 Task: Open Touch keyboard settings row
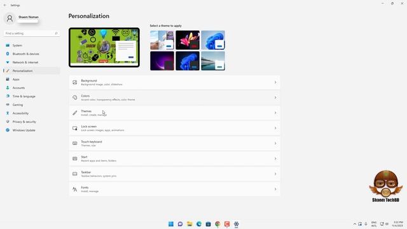[x=174, y=143]
